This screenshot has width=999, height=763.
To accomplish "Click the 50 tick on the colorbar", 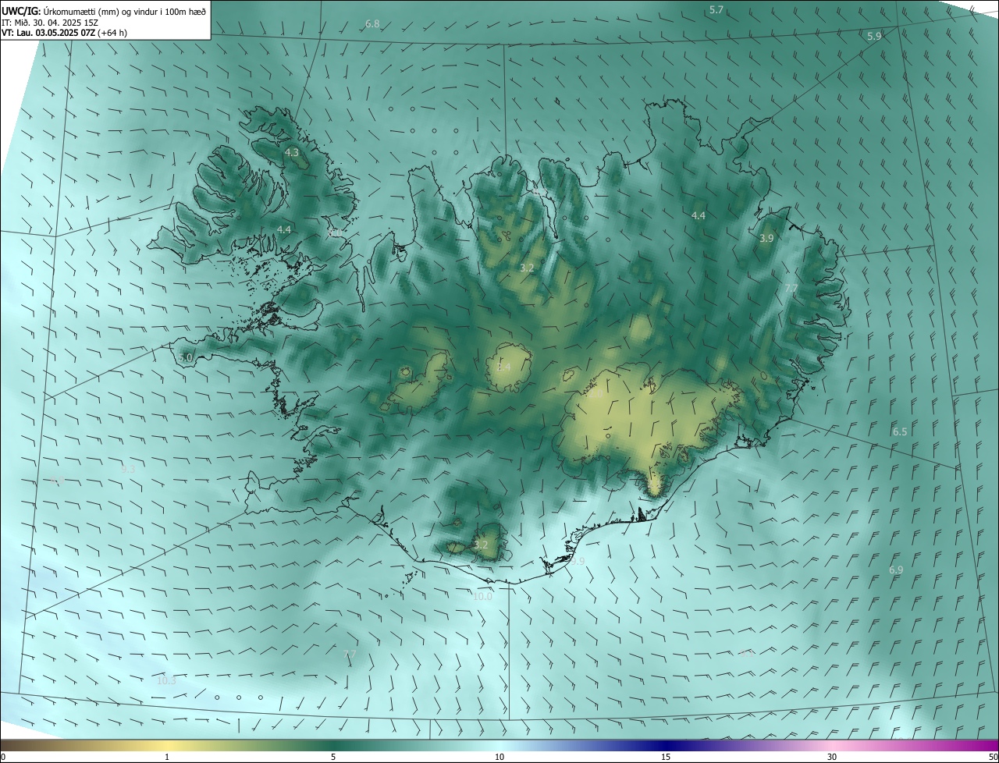I will coord(993,758).
